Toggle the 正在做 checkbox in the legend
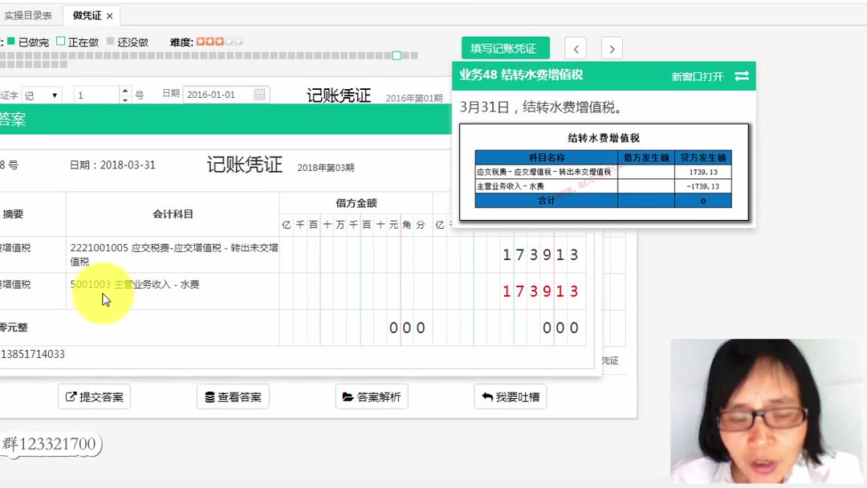 coord(61,41)
